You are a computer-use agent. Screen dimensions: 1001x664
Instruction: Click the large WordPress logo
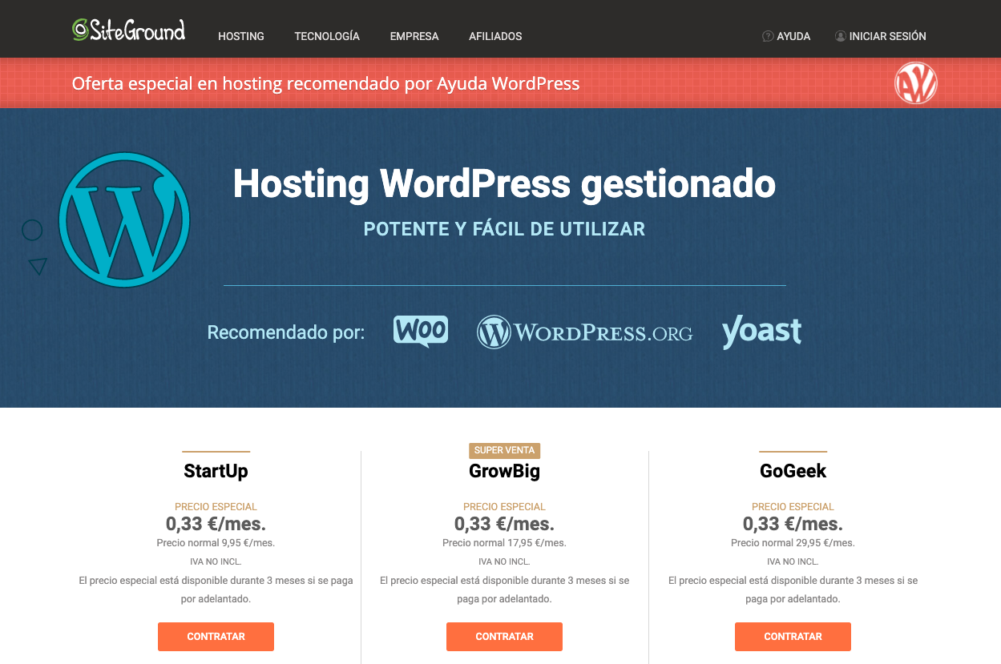click(124, 219)
